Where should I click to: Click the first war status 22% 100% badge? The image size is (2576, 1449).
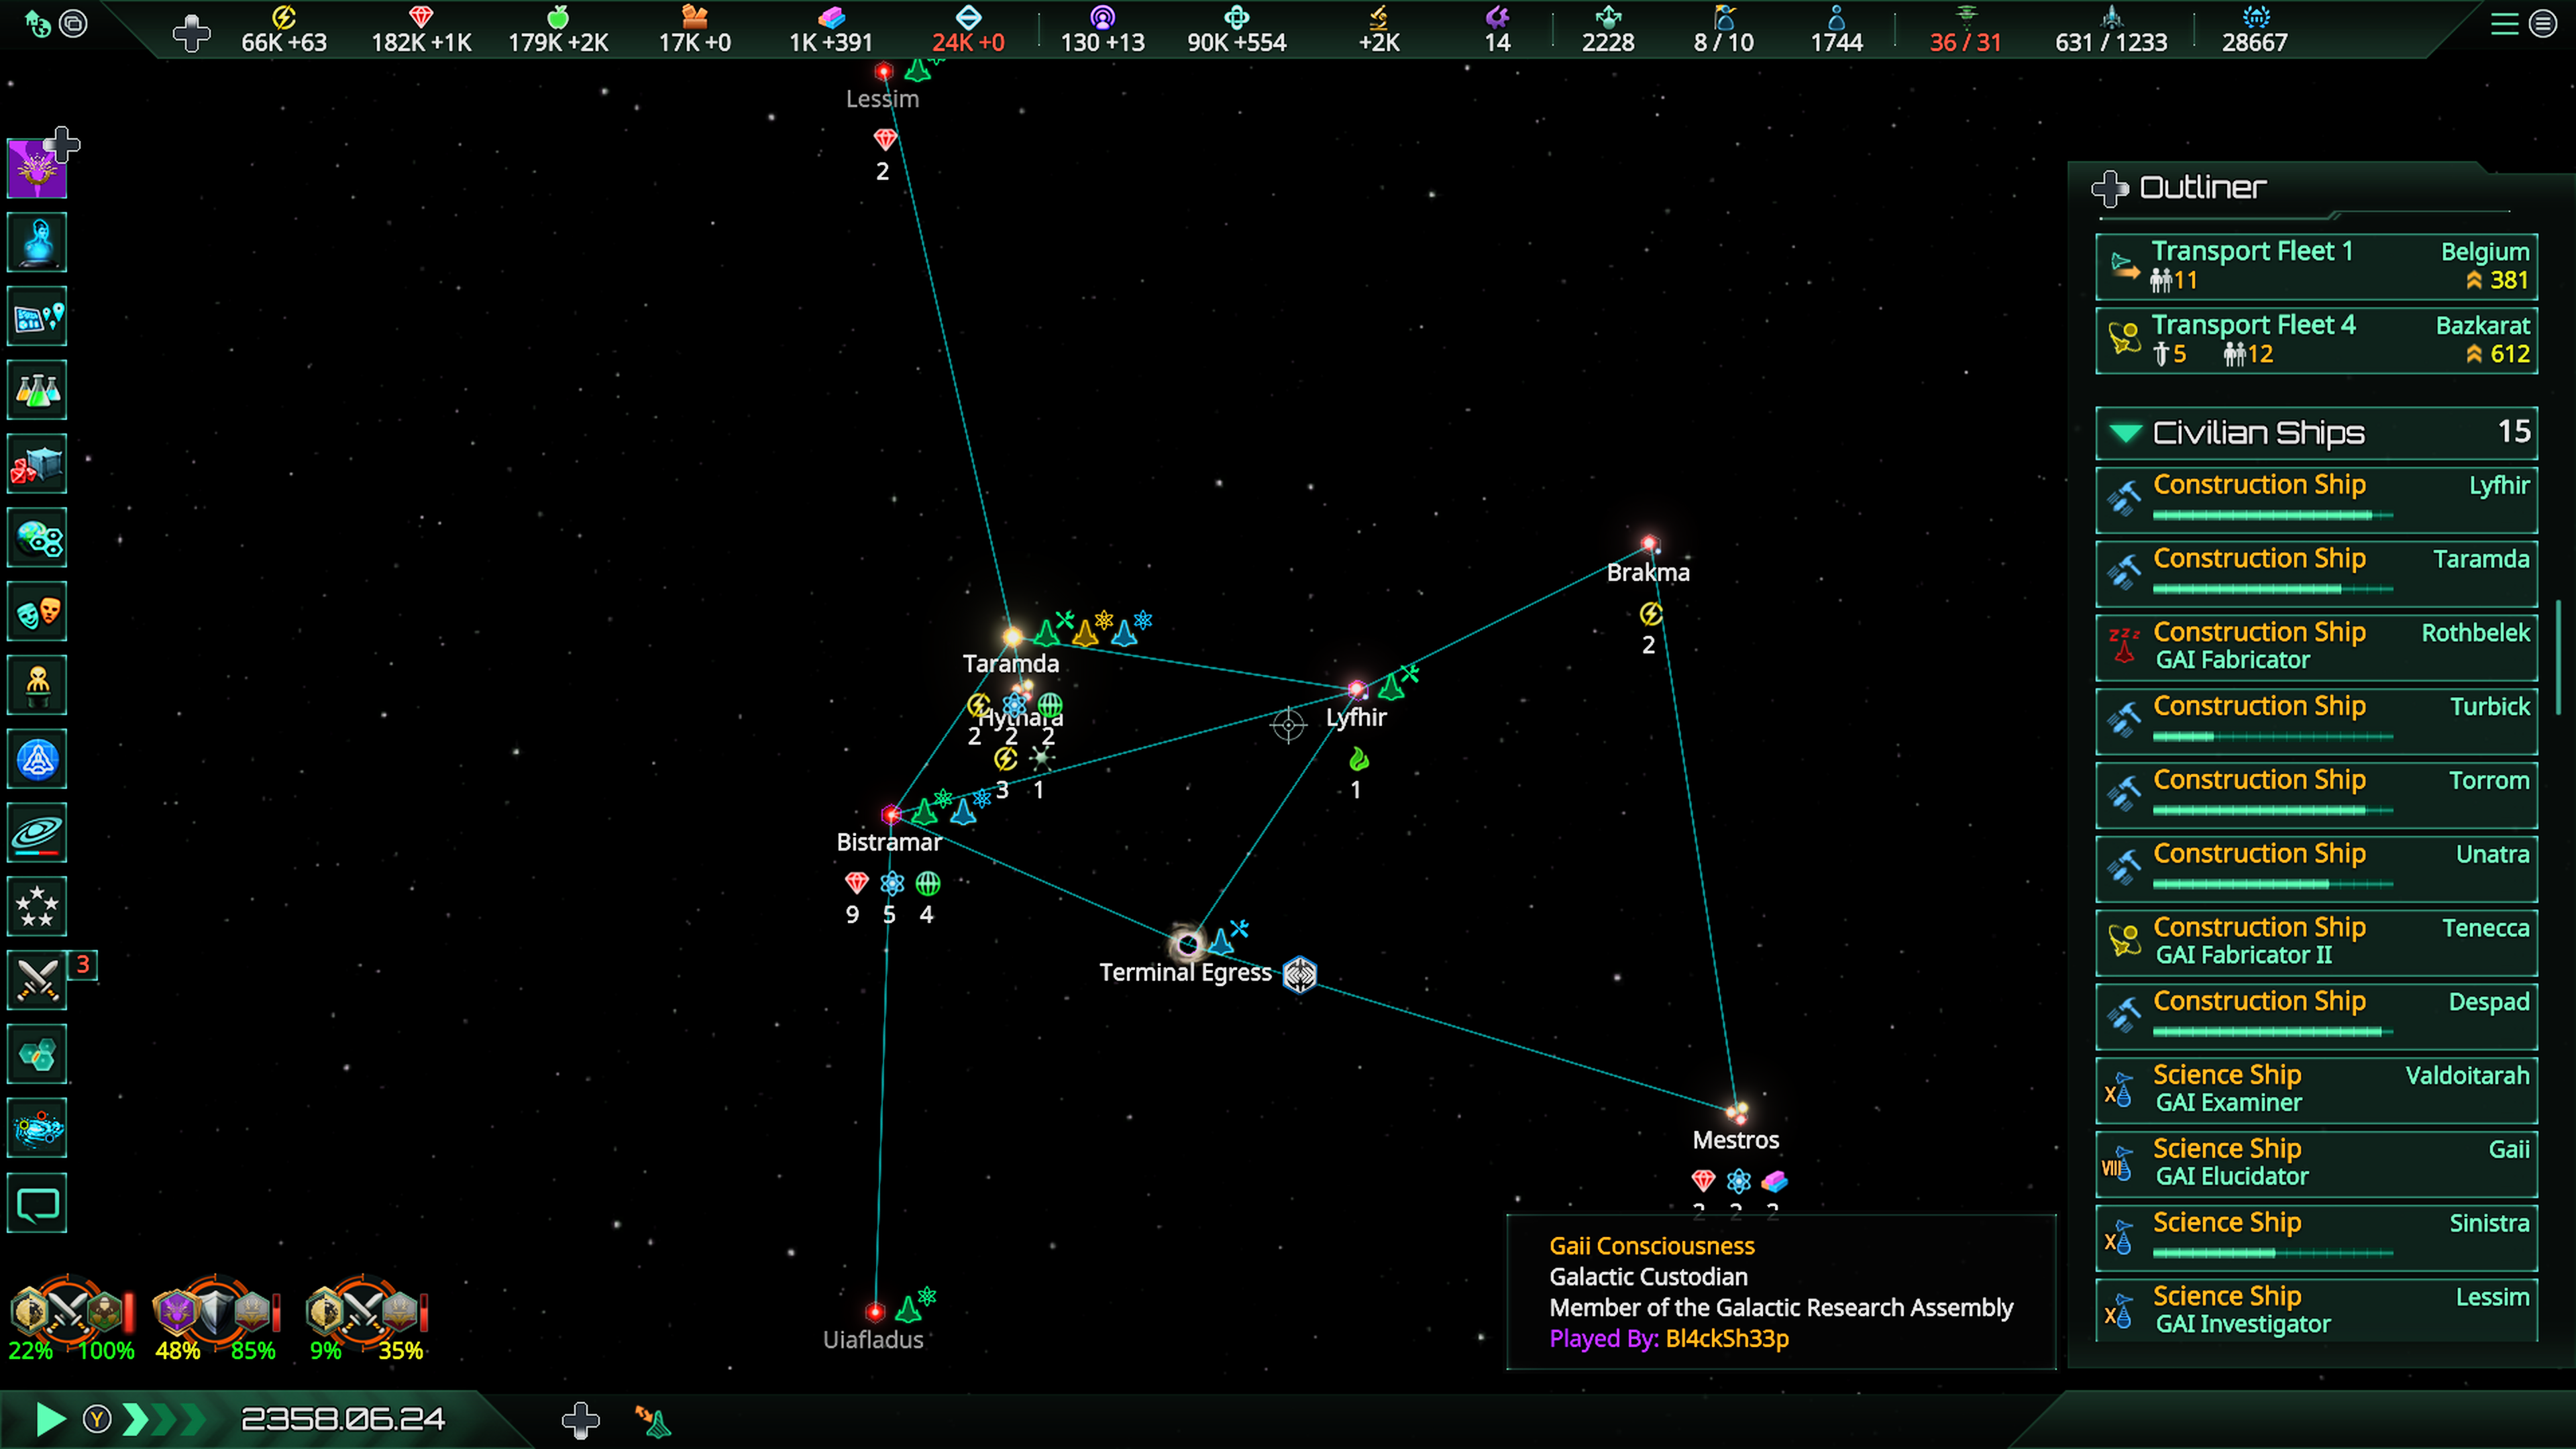[x=71, y=1320]
